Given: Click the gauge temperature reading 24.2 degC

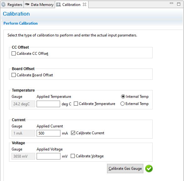Looking at the screenshot, I should (23, 104).
